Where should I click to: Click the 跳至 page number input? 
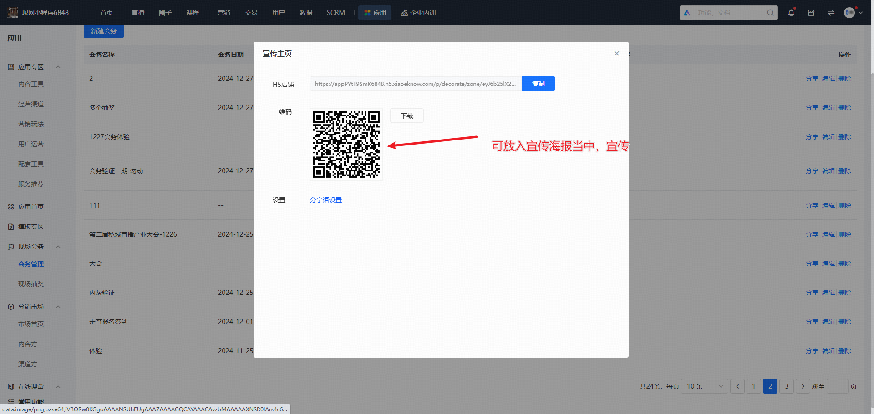click(x=838, y=386)
